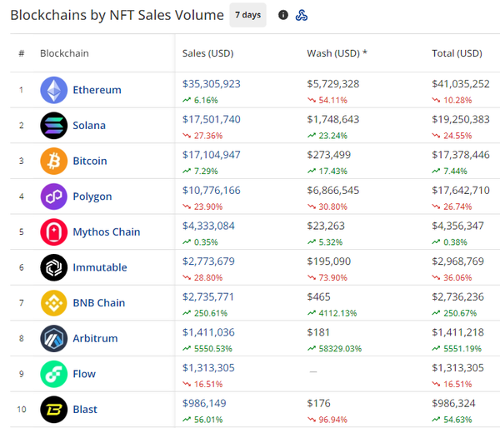Click the Flow logo icon

click(x=54, y=374)
